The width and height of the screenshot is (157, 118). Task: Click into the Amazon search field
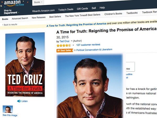coord(100,2)
